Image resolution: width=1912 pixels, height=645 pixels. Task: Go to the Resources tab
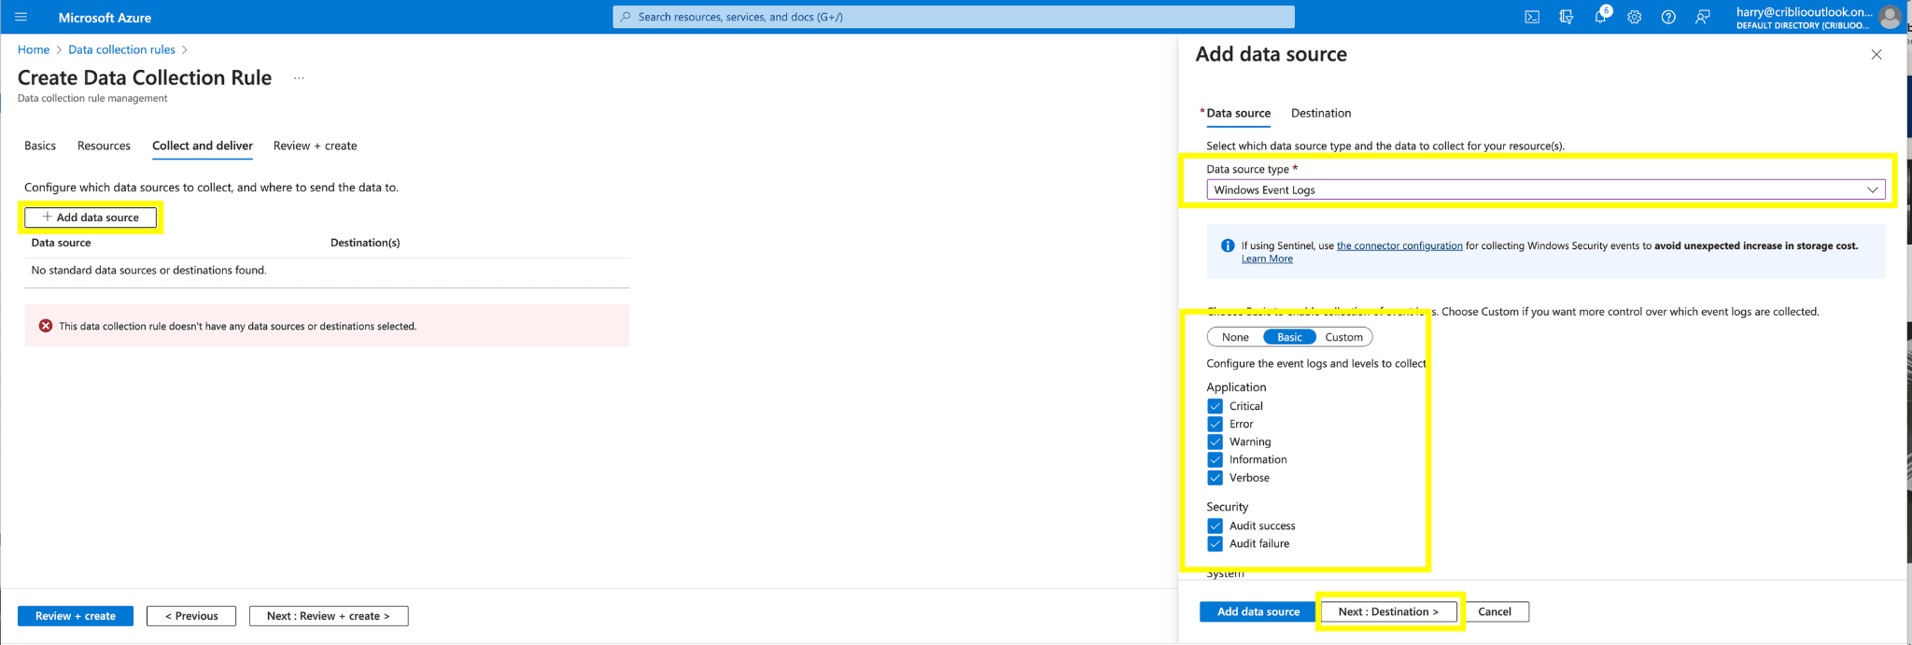tap(104, 146)
